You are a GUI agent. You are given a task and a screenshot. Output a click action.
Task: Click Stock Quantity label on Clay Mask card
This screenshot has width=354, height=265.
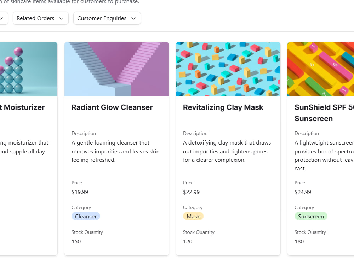coord(199,232)
